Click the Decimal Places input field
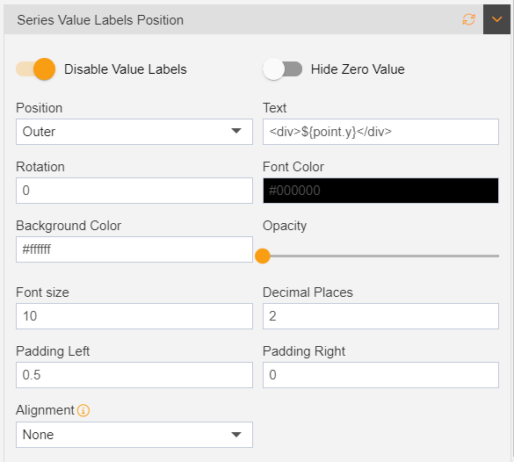This screenshot has width=514, height=462. [x=380, y=316]
